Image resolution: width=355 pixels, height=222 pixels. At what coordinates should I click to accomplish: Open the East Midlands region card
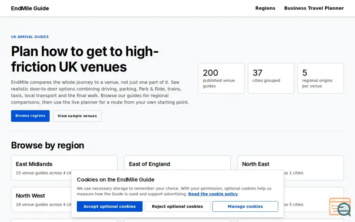coord(64,168)
